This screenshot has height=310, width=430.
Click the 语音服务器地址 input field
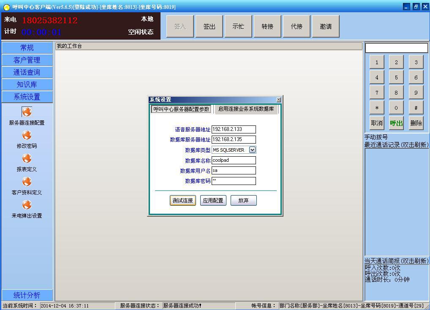tap(233, 129)
